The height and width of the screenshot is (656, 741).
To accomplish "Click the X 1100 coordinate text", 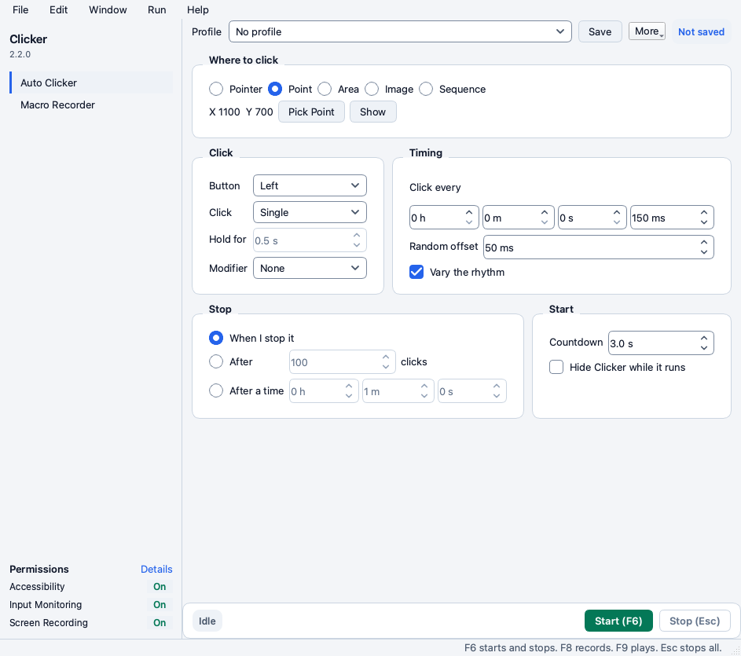I will point(225,112).
